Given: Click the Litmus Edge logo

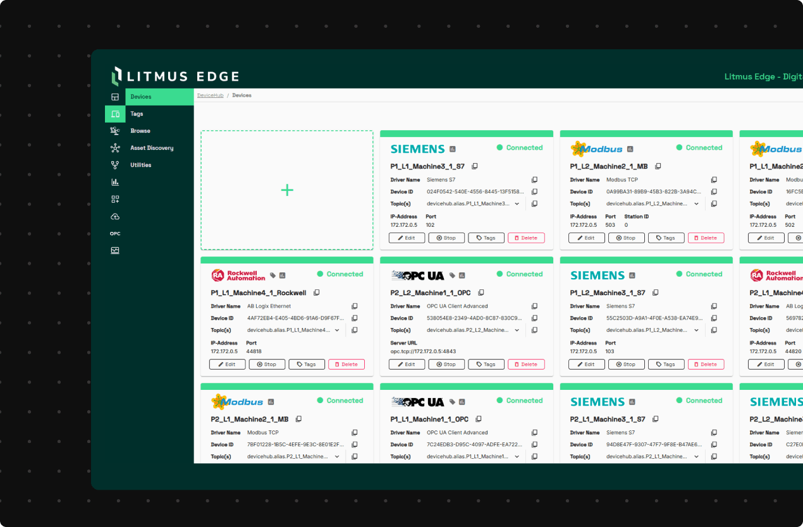Looking at the screenshot, I should click(175, 76).
